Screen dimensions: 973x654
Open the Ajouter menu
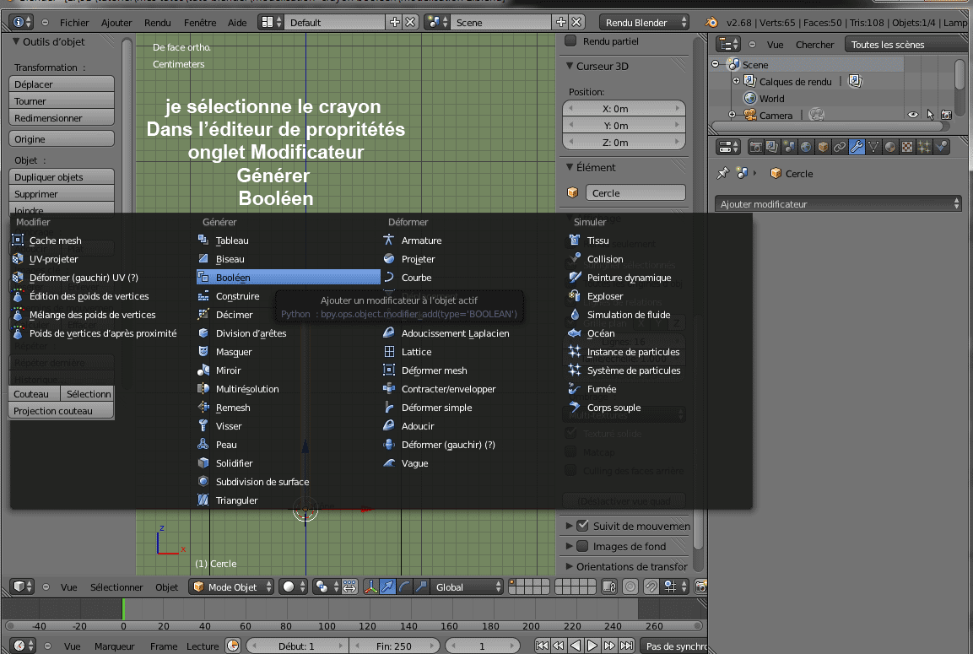116,22
